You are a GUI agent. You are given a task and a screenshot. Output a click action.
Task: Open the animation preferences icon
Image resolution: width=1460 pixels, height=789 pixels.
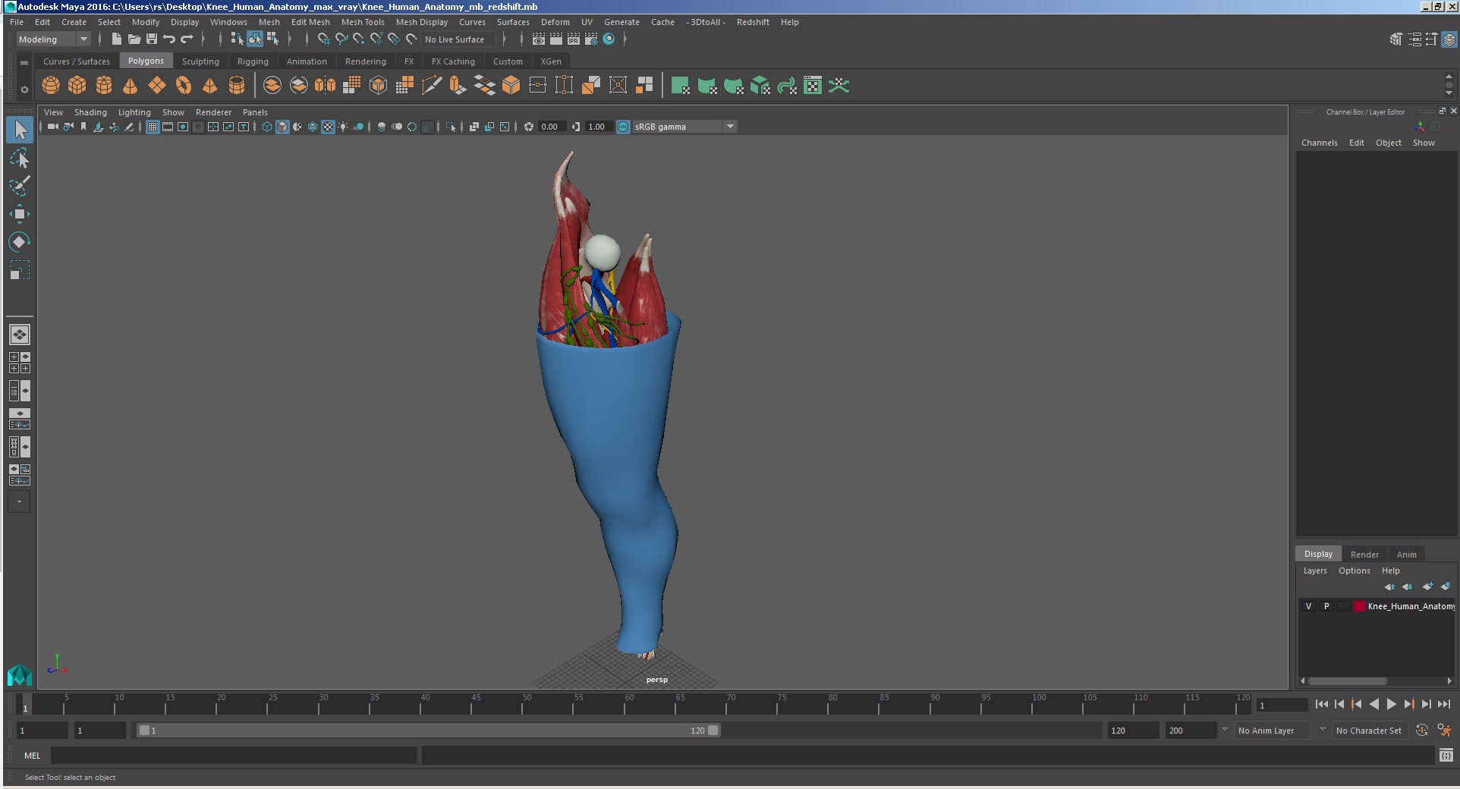coord(1444,731)
